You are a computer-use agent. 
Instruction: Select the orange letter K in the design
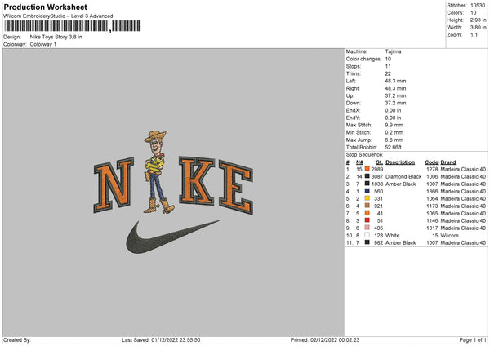click(x=197, y=180)
